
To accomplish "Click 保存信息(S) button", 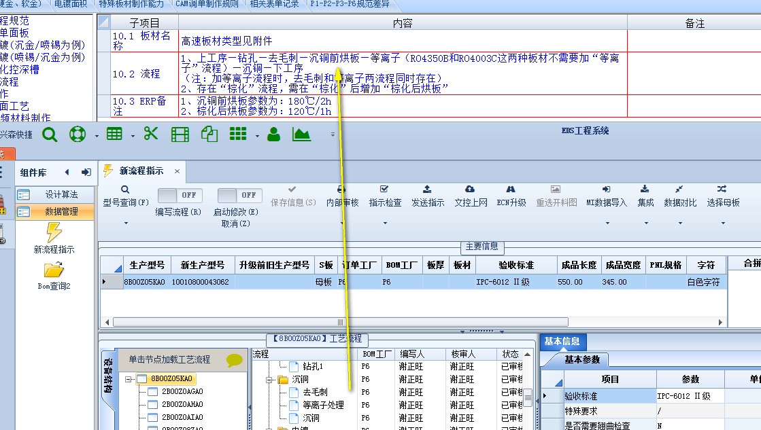I will (x=292, y=196).
